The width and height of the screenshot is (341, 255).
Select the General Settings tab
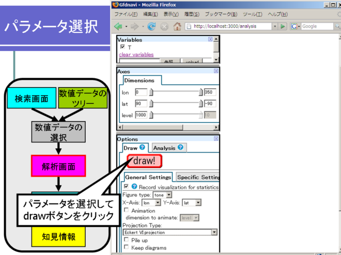point(148,177)
